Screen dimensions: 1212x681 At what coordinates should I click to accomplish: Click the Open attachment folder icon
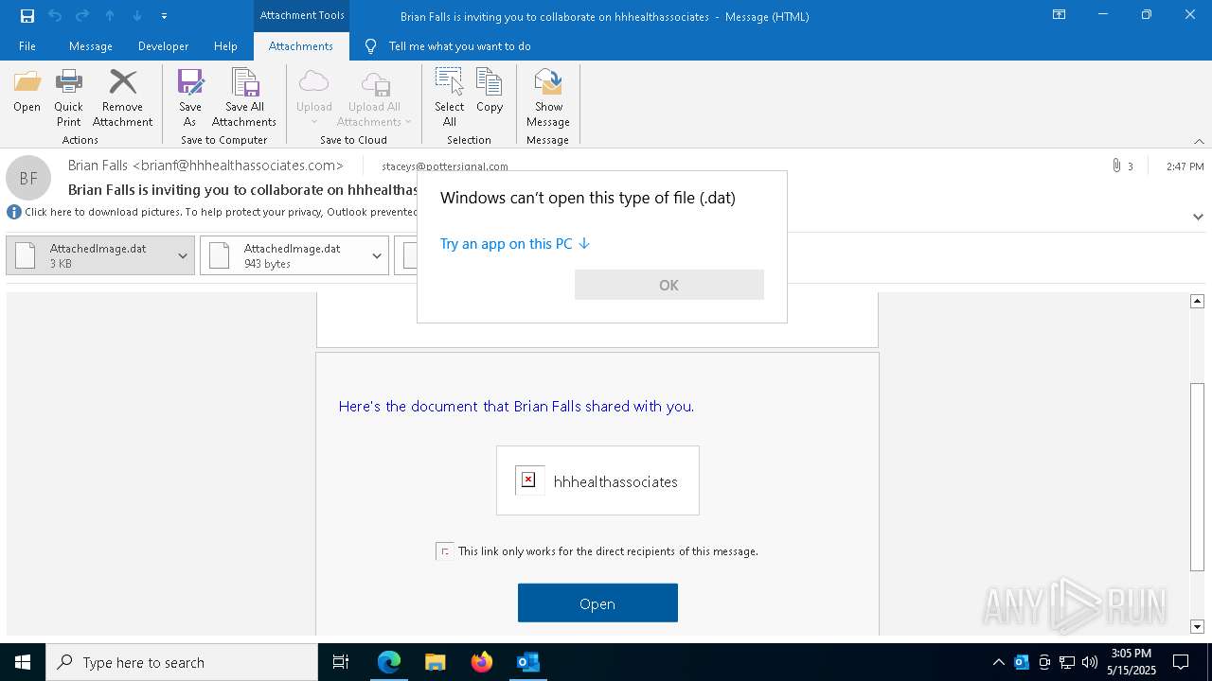pos(27,91)
